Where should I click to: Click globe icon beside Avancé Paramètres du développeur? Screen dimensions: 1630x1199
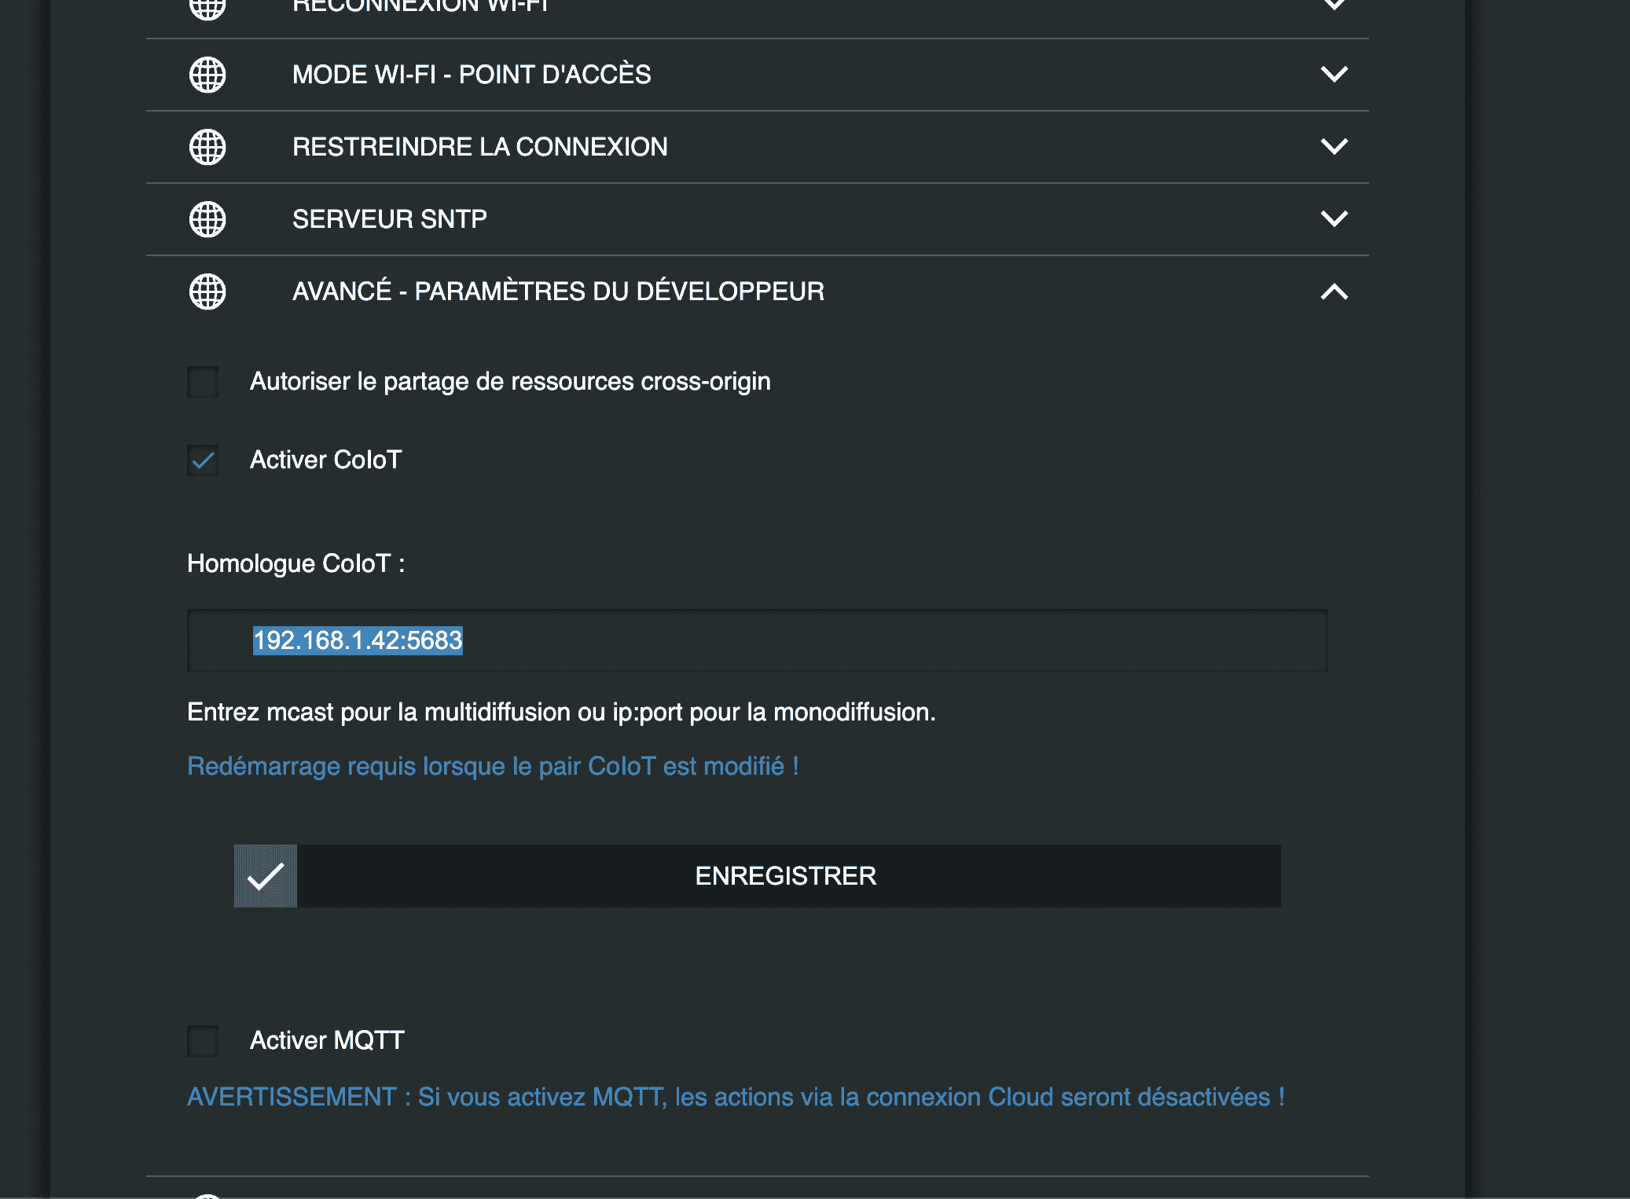tap(207, 291)
